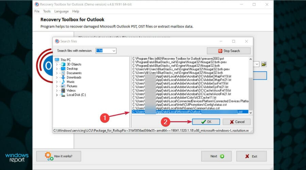Expand the Pictures tree node
306x170 pixels.
tap(57, 86)
